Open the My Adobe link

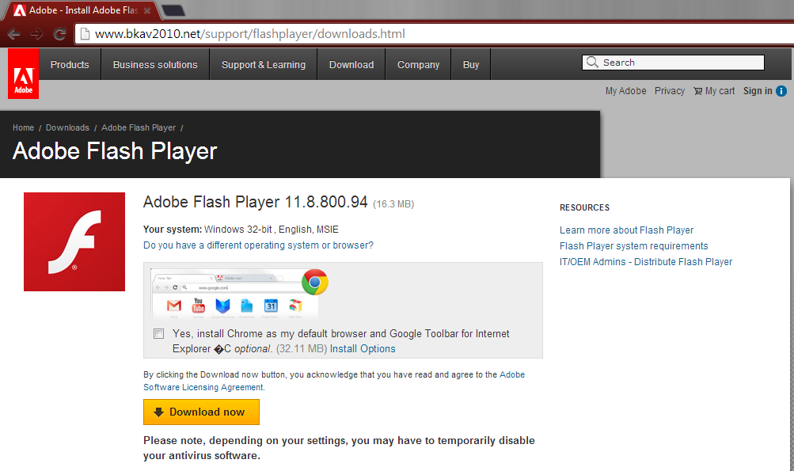click(626, 91)
